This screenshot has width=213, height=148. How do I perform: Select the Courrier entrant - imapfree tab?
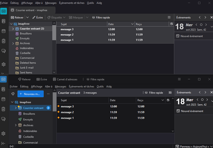[32, 11]
